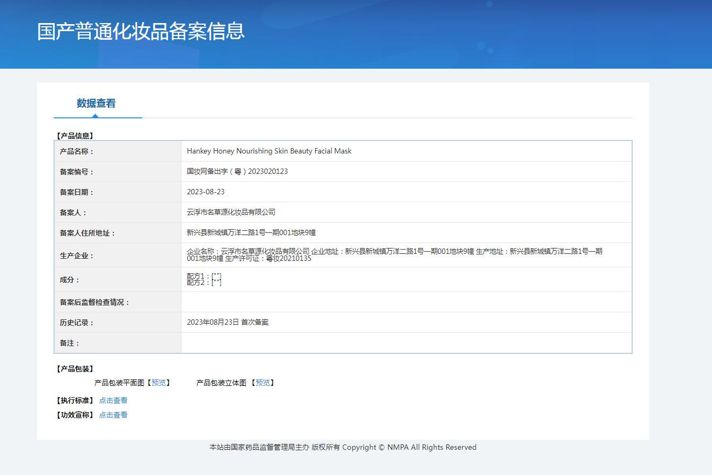Click the 备案后监督检查情况 row label
This screenshot has height=475, width=712.
coord(95,302)
